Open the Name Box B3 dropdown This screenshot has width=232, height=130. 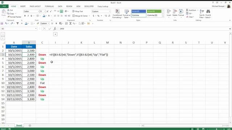36,29
